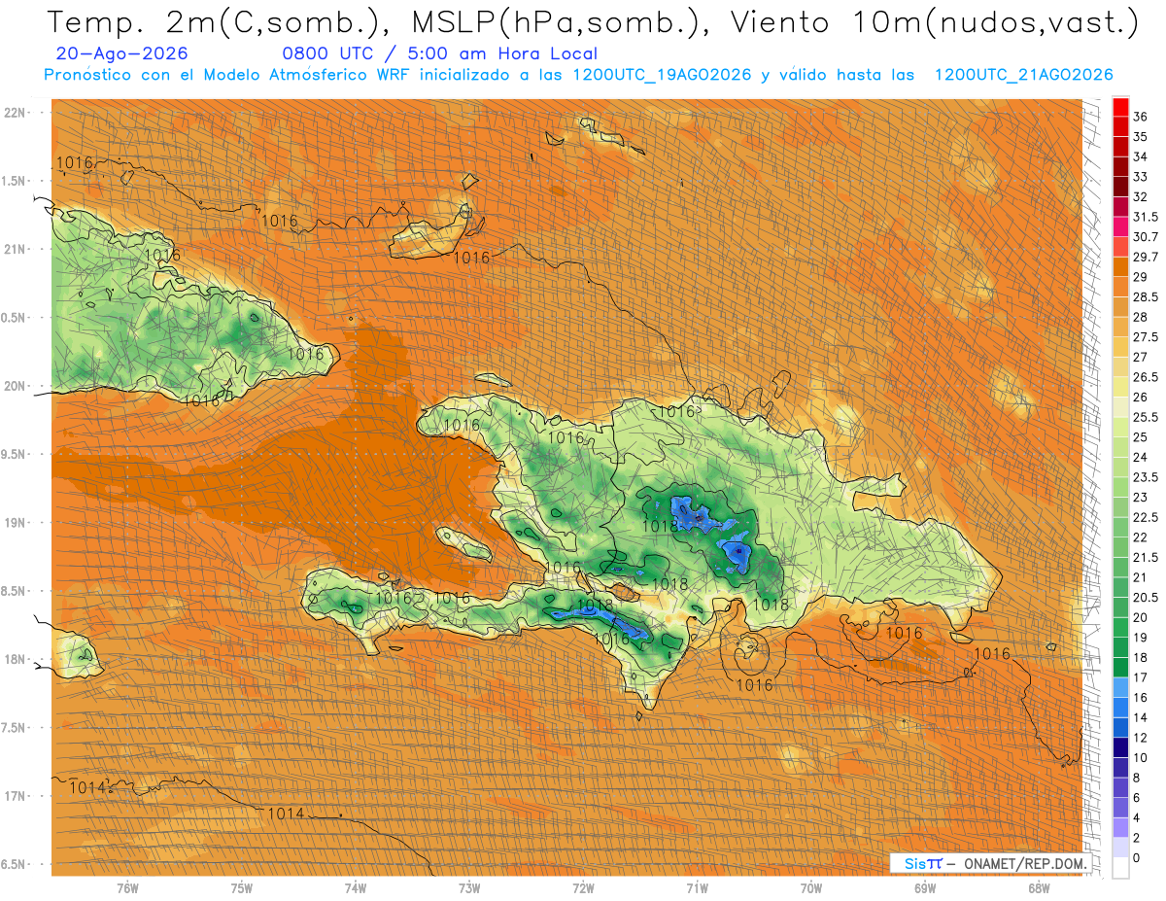This screenshot has height=901, width=1166.
Task: Click the legend swatch between 18 and 19
Action: (1120, 647)
